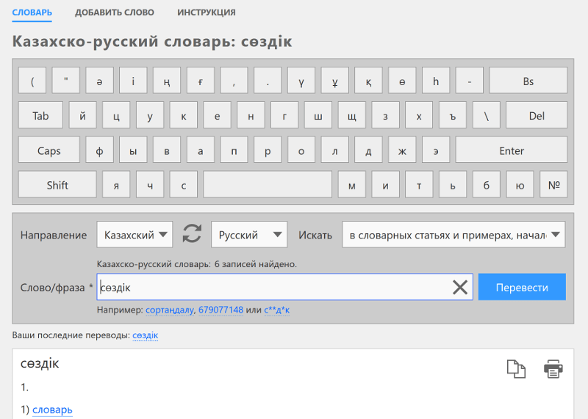Click the Kazakh letter ә key
Screen dimensions: 588x419
[x=99, y=80]
